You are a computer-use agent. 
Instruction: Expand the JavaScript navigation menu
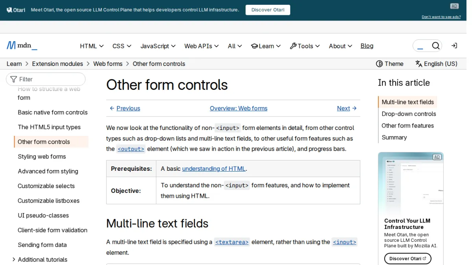tap(158, 46)
